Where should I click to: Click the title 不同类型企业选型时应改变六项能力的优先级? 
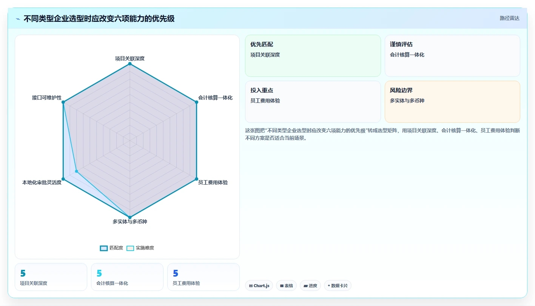point(99,18)
